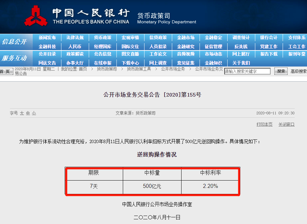307x224 pixels.
Task: Open 网上调查 menu item
Action: point(158,63)
